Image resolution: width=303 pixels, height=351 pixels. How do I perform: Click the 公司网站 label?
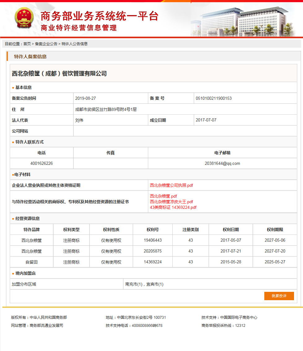click(x=20, y=131)
